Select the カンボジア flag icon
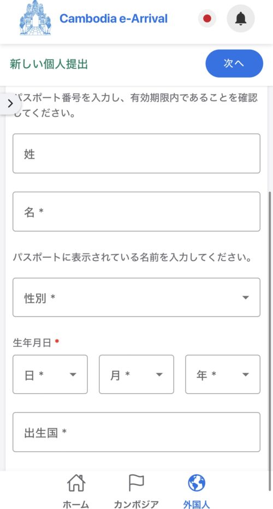Screen dimensions: 273x509 (x=136, y=483)
